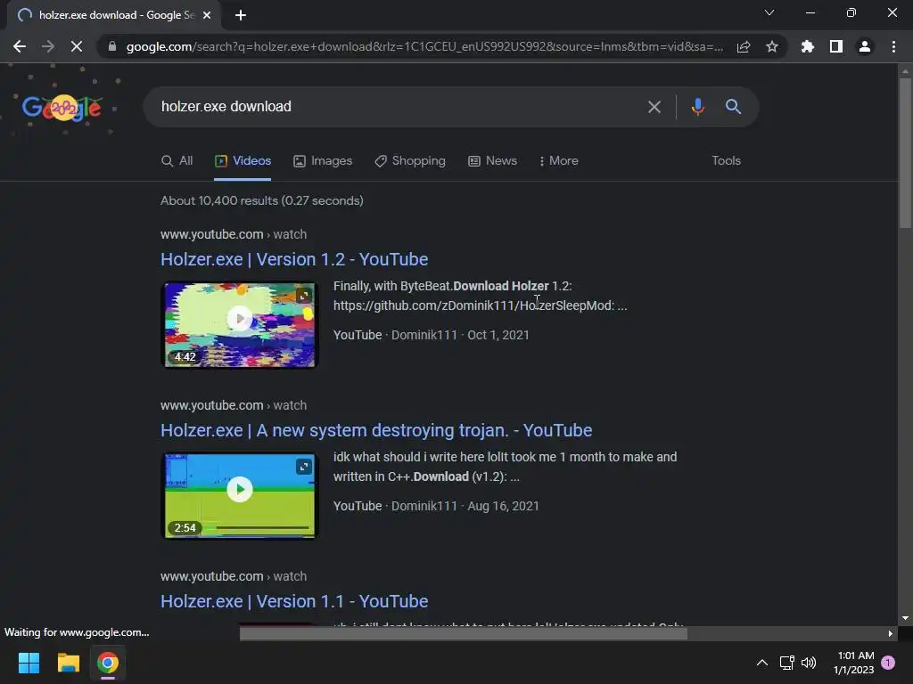Open search Tools options
This screenshot has height=684, width=913.
(726, 161)
